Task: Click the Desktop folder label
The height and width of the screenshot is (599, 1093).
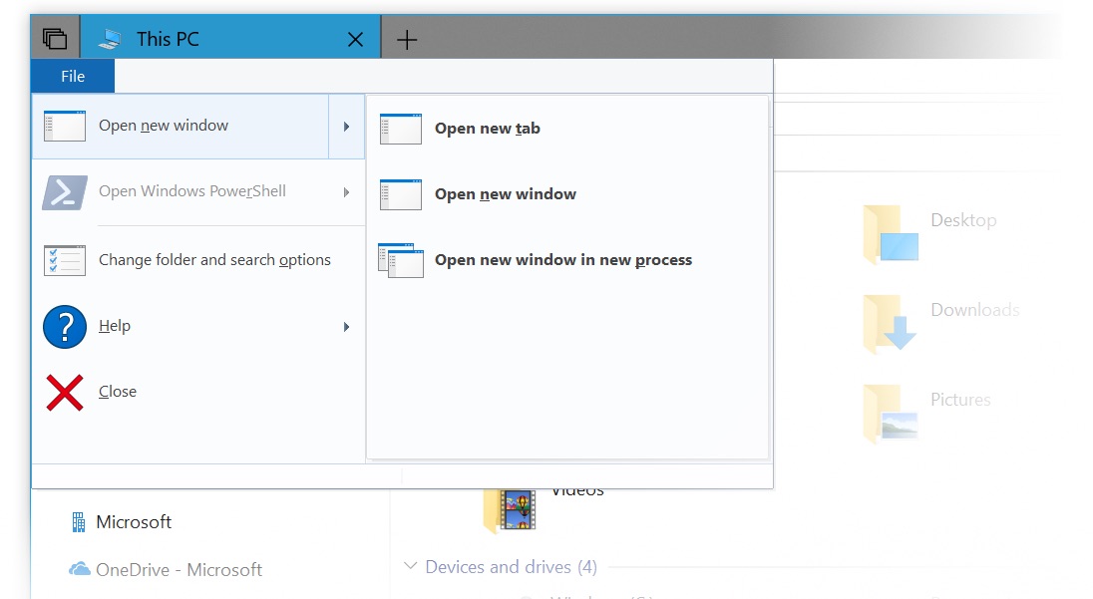Action: pos(963,220)
